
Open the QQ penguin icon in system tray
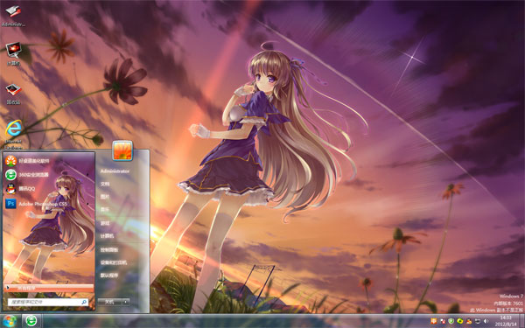(469, 321)
